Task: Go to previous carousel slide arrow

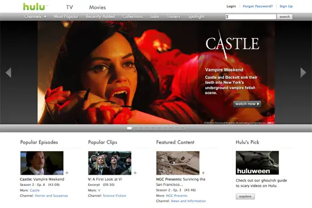Action: (9, 73)
